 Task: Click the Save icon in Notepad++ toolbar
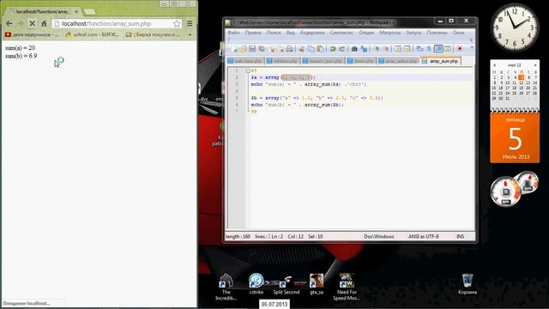[x=252, y=49]
